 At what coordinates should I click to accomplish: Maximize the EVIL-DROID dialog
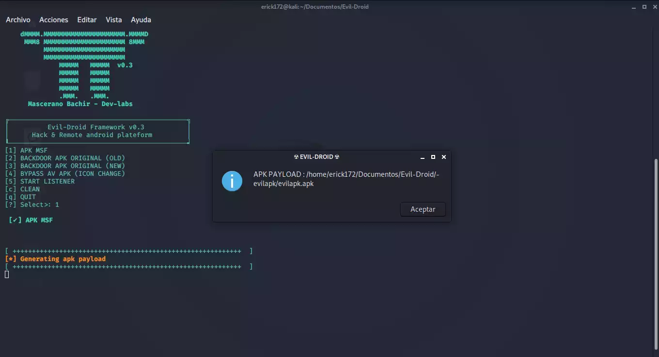click(433, 157)
